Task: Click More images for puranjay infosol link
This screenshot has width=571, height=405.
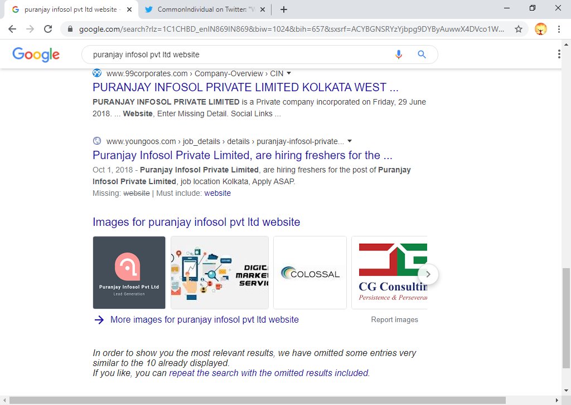Action: 204,320
